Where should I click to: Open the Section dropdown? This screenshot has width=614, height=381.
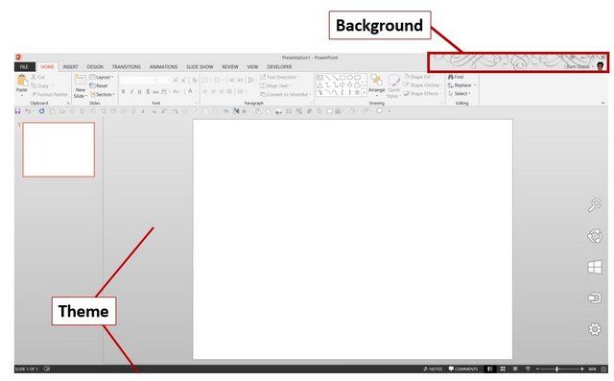[103, 94]
